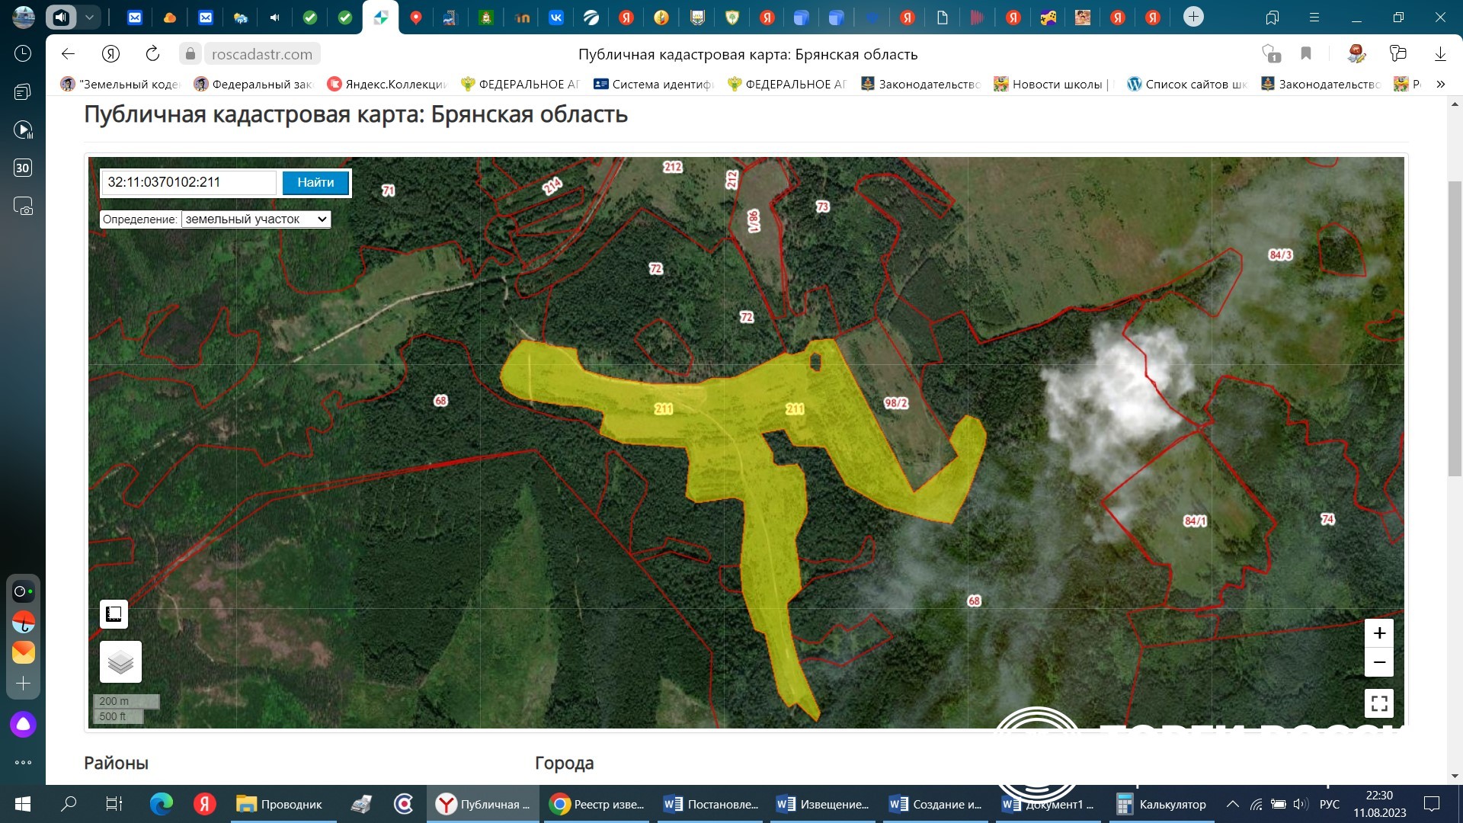Expand hidden bookmarks chevron
Viewport: 1463px width, 823px height.
point(1440,84)
